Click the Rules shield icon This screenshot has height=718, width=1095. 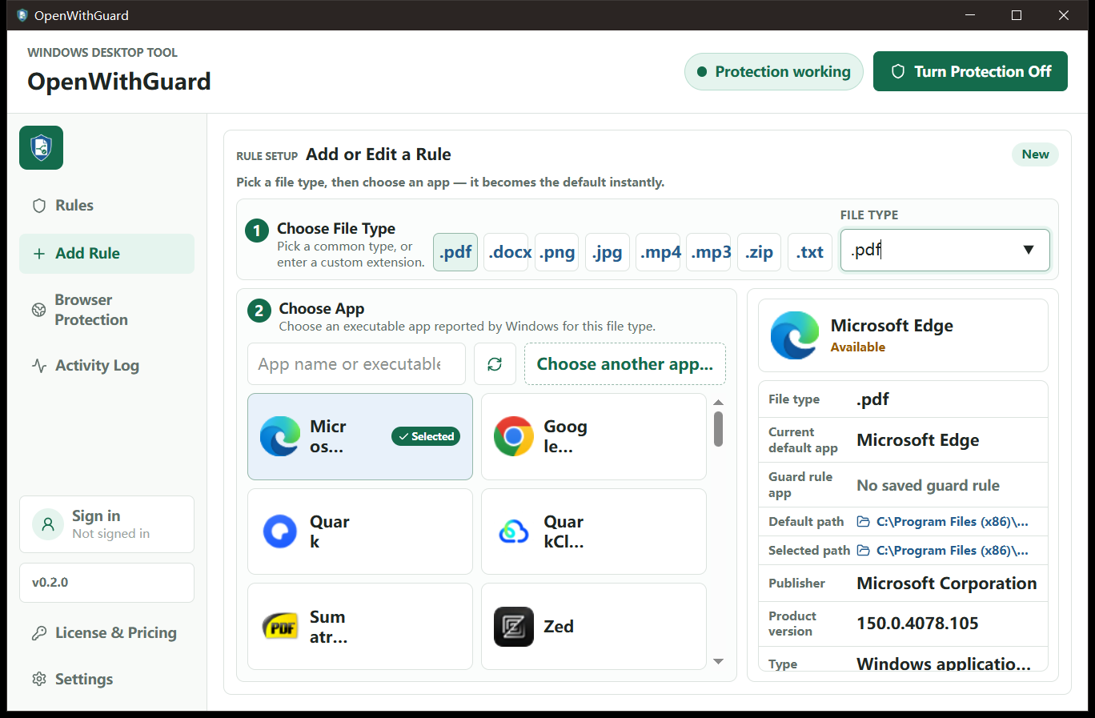click(x=38, y=206)
